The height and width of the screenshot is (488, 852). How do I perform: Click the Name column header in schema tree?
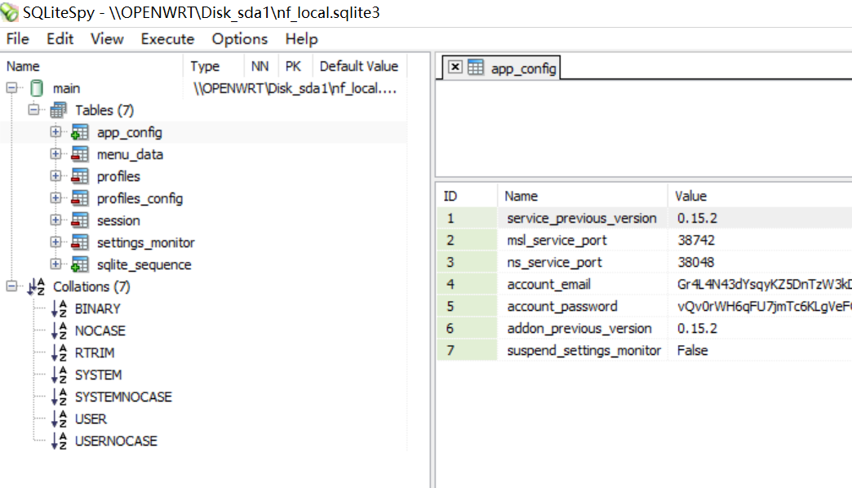point(92,66)
